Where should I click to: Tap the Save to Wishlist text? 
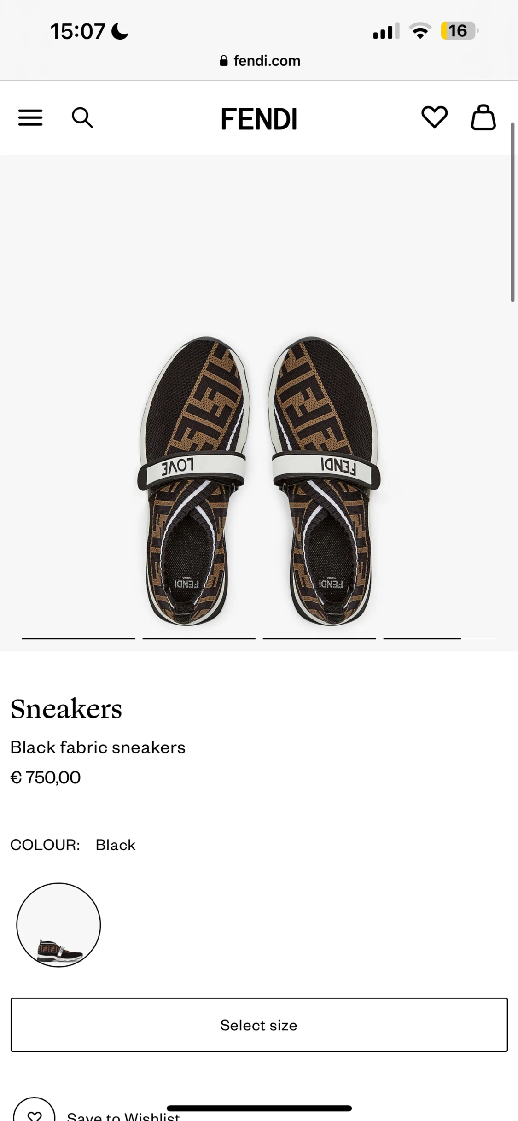click(x=123, y=1116)
